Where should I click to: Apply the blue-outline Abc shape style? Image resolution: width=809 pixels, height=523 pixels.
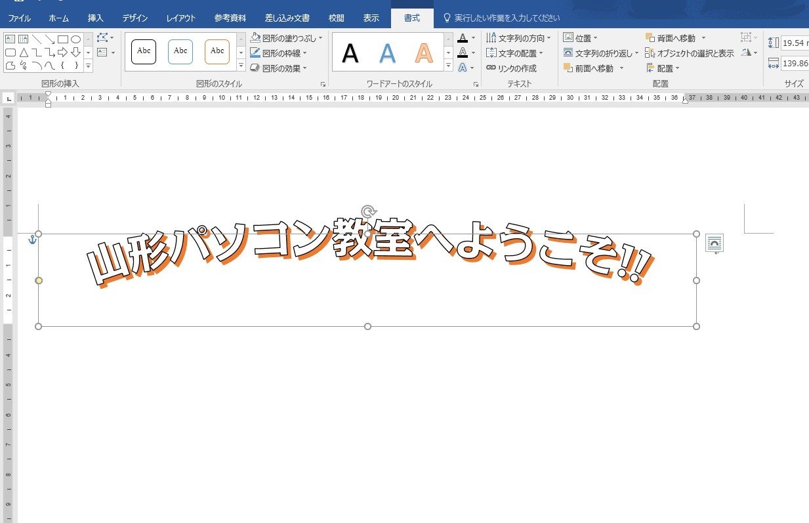[x=180, y=51]
